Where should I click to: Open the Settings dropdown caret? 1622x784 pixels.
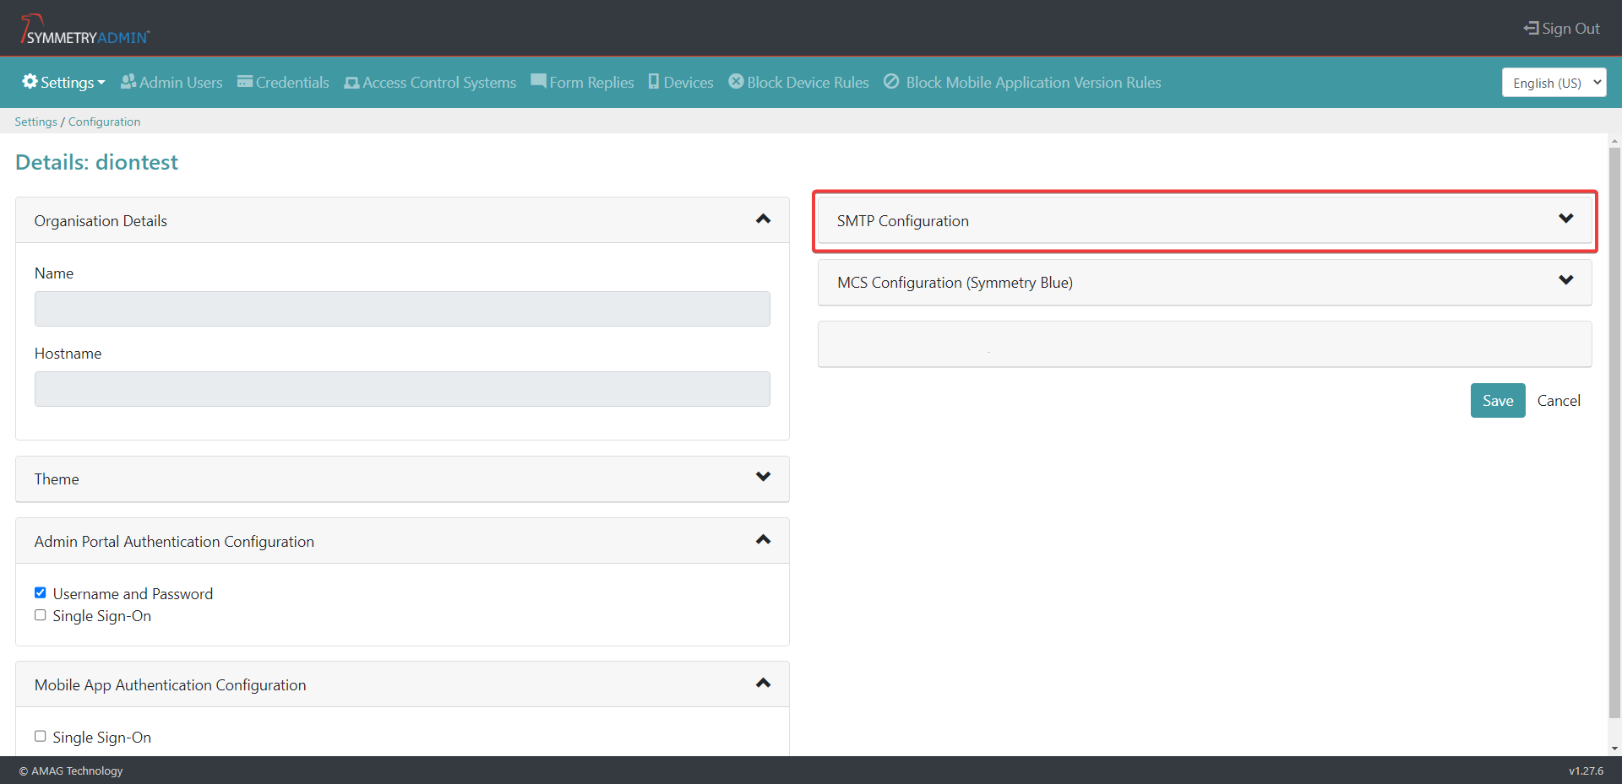tap(101, 83)
